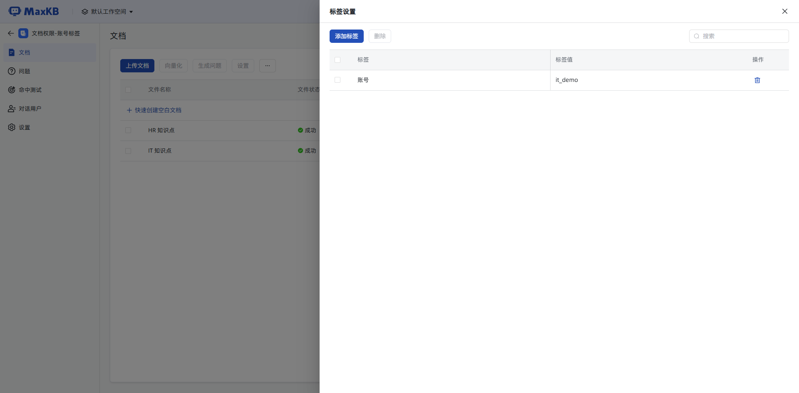
Task: Close the 标签设置 drawer panel
Action: 784,11
